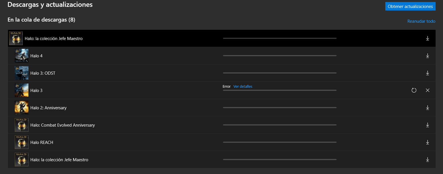
Task: Click the Halo REACH download progress bar
Action: (x=280, y=142)
